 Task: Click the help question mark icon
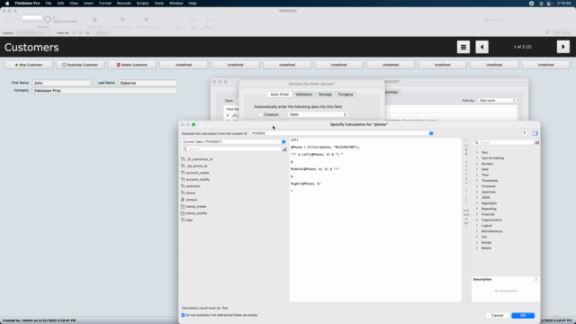(524, 133)
